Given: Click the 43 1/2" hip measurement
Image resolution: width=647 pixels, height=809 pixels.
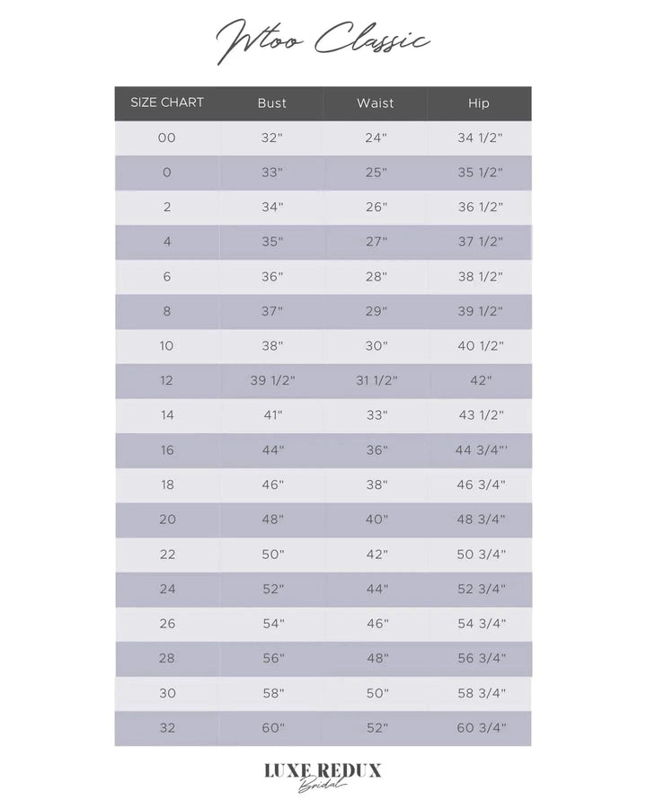Looking at the screenshot, I should pos(480,415).
